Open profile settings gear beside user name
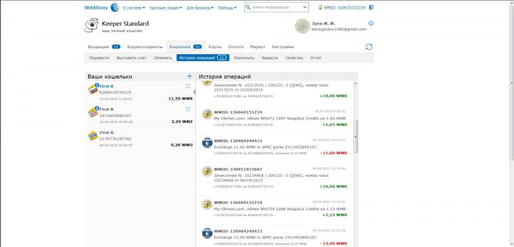Screen dimensions: 514x247 pos(371,23)
